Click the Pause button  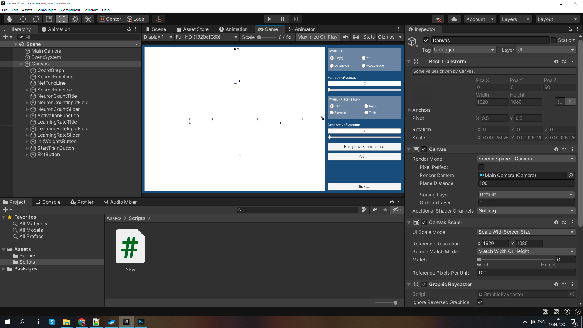pos(282,19)
